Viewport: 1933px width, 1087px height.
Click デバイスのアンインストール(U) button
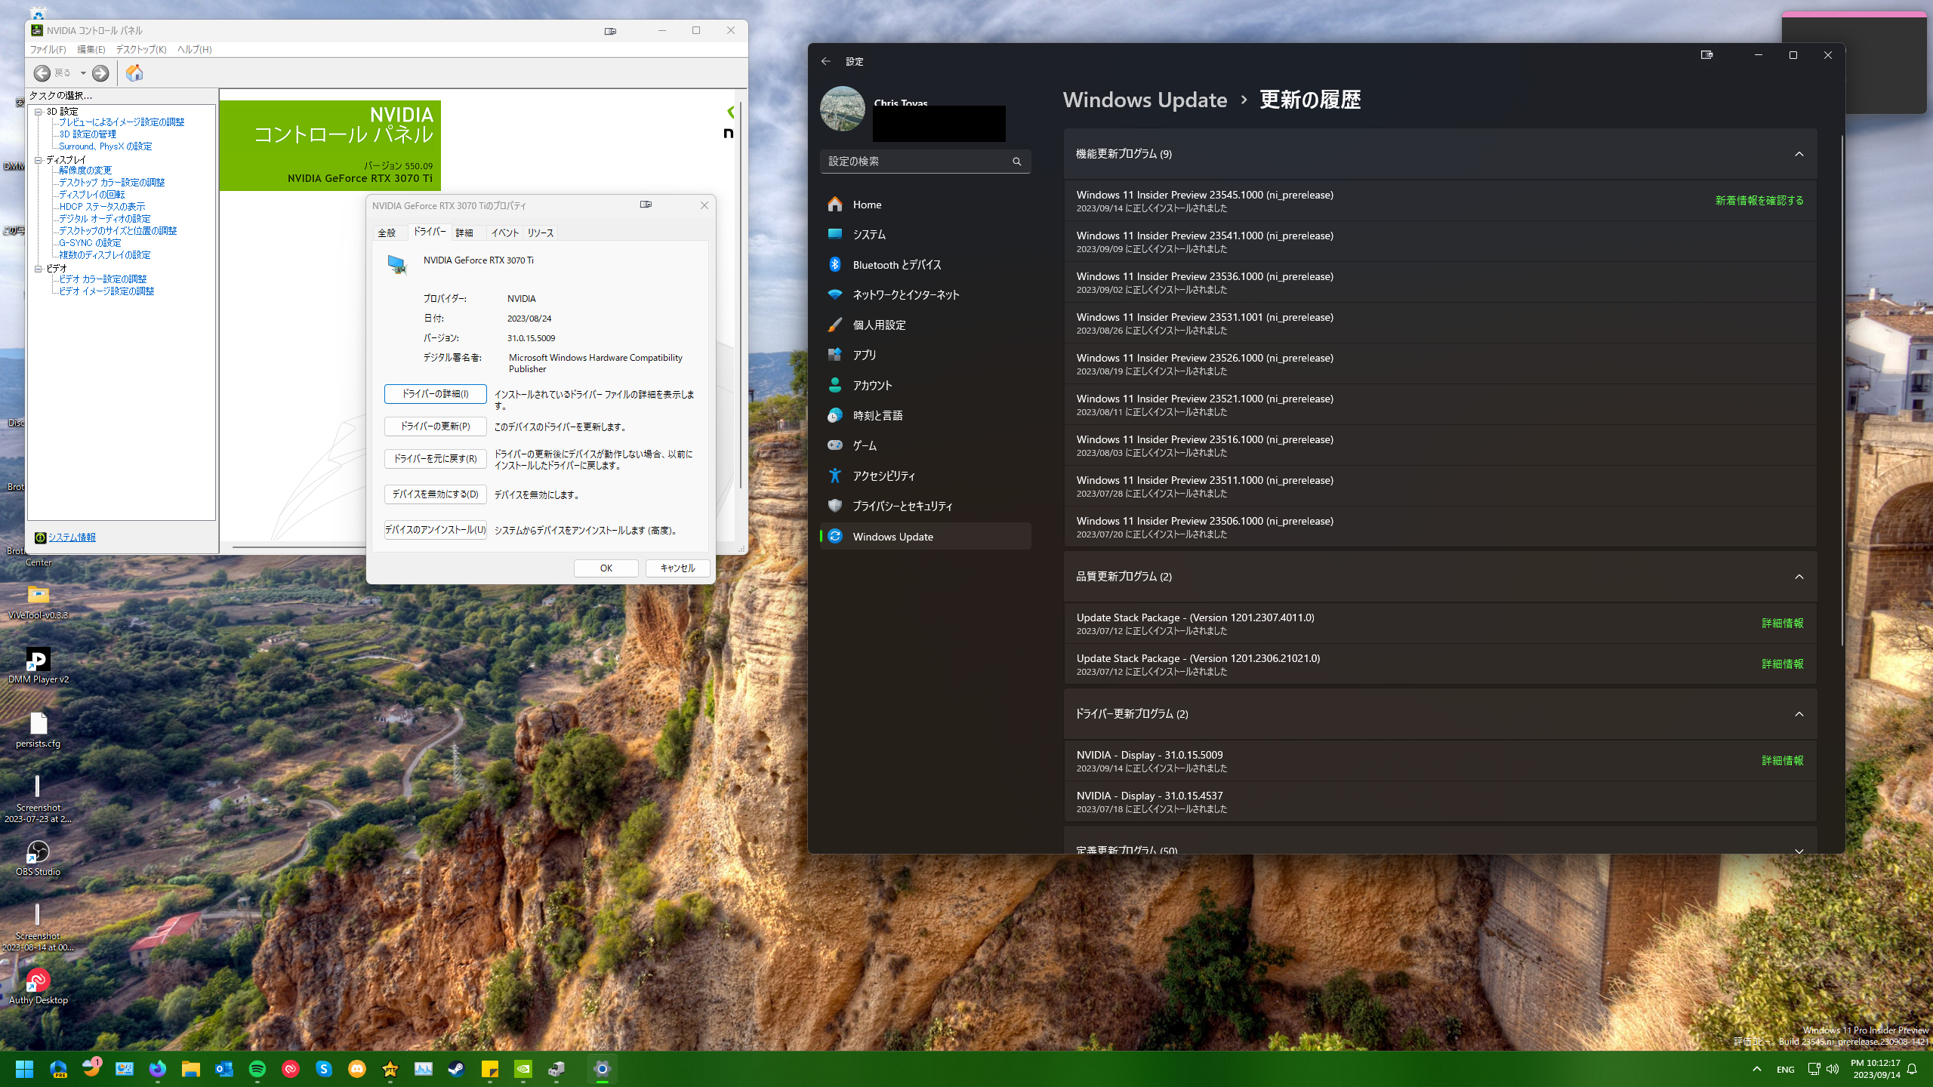435,530
